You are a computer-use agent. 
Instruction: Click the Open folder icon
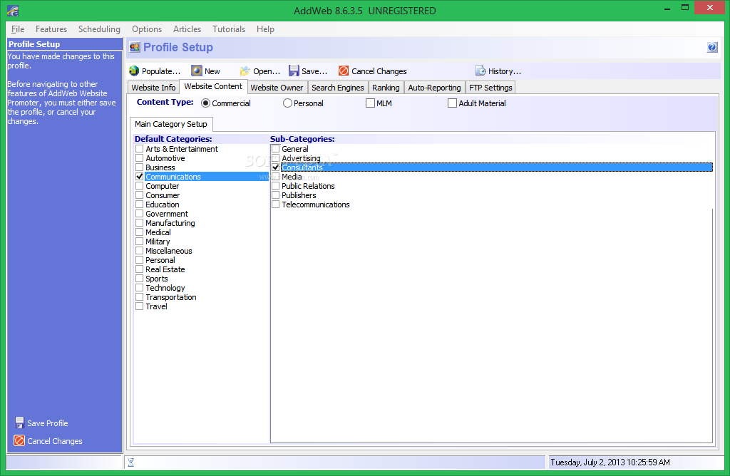(245, 71)
